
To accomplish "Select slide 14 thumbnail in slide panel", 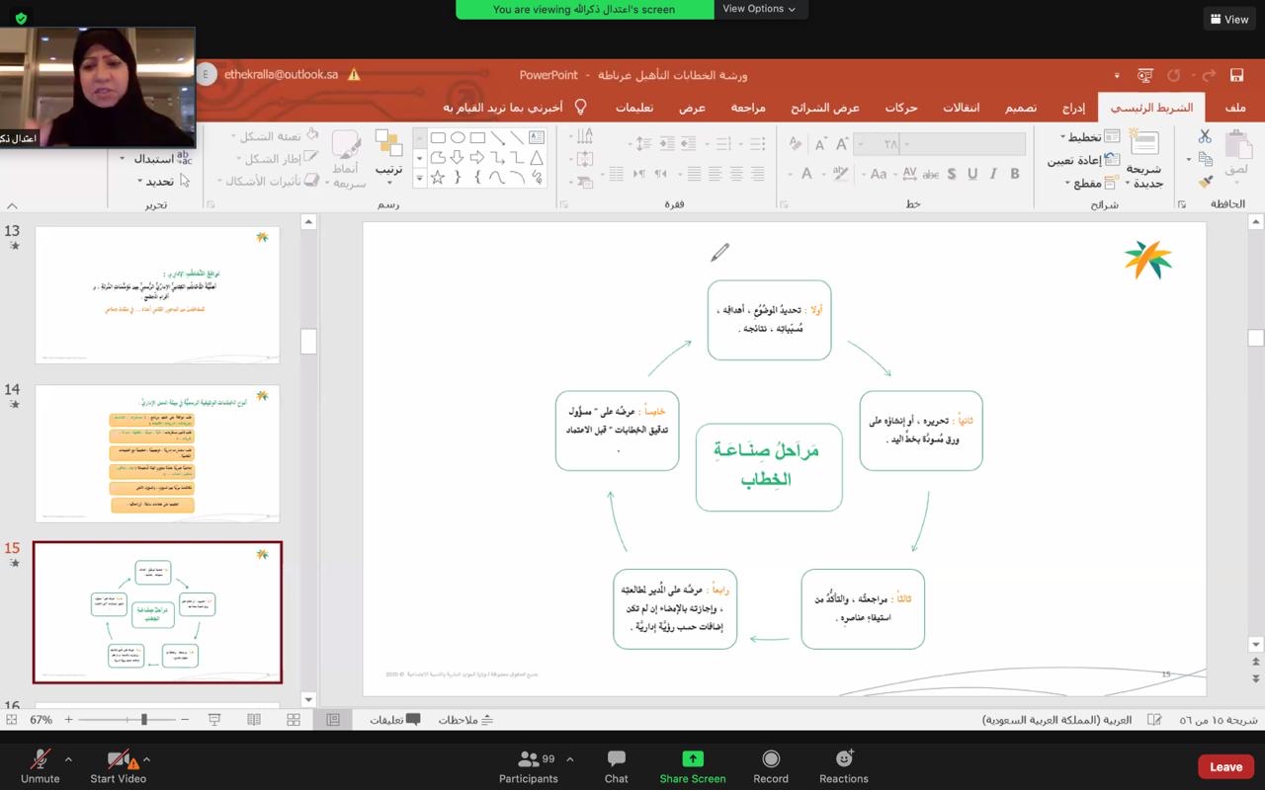I will [157, 453].
